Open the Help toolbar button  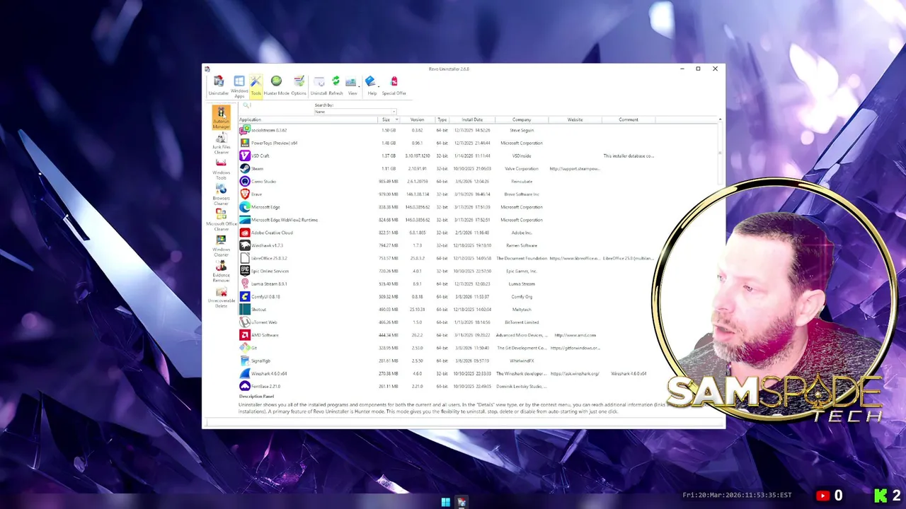(x=372, y=86)
